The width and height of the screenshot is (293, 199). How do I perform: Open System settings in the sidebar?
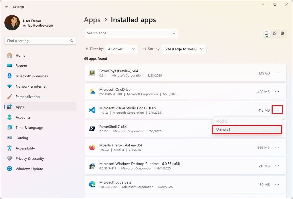pos(40,66)
